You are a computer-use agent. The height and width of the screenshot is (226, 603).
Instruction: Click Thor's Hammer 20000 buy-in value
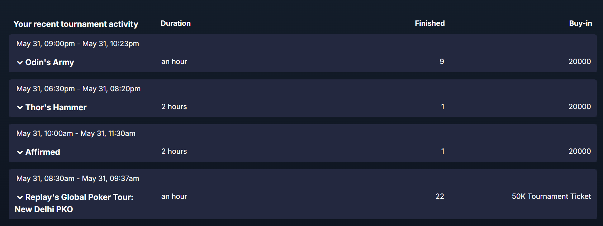coord(580,107)
